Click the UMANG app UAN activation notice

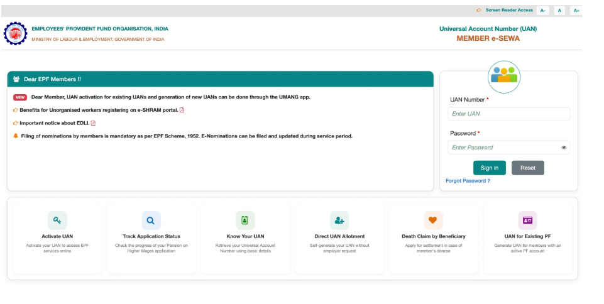pyautogui.click(x=171, y=97)
